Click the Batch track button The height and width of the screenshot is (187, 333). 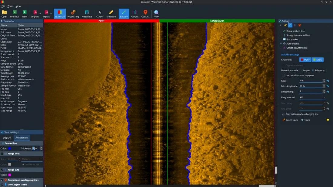290,120
